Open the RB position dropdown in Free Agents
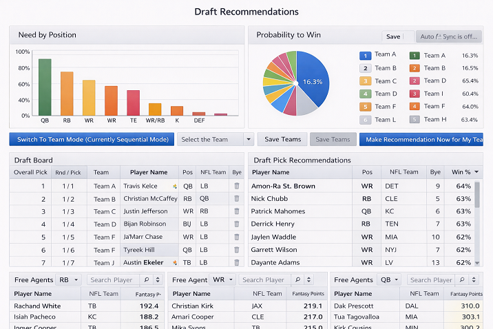Screen dimensions: 493x329 [x=69, y=279]
